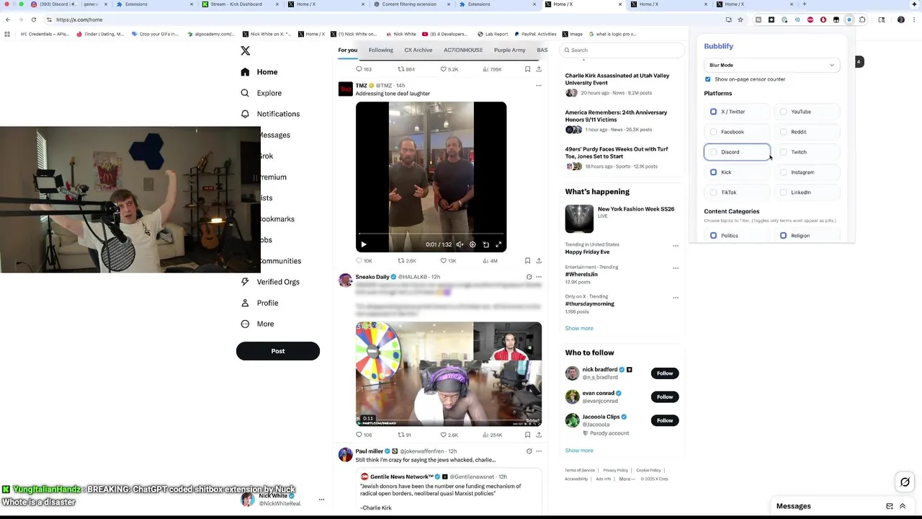Click the X logo in sidebar

pos(245,50)
